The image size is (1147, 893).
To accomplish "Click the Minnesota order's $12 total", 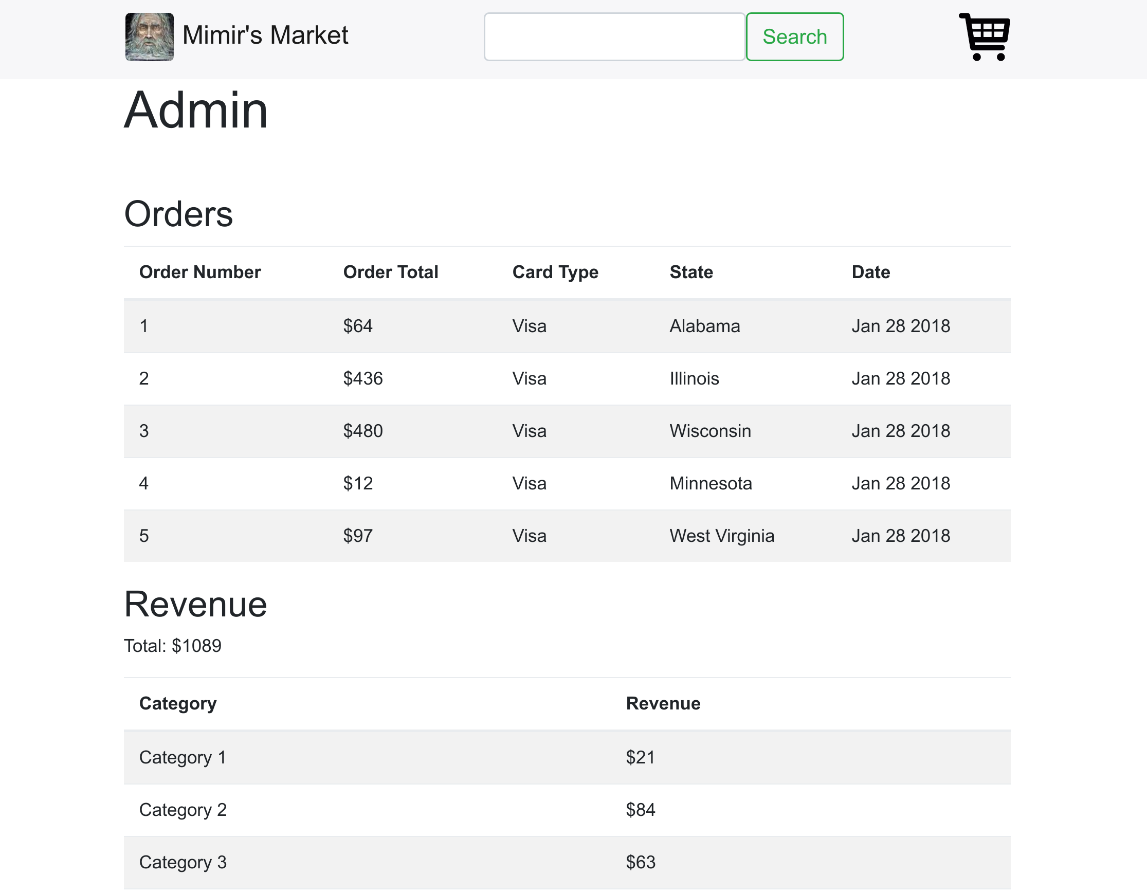I will [358, 483].
